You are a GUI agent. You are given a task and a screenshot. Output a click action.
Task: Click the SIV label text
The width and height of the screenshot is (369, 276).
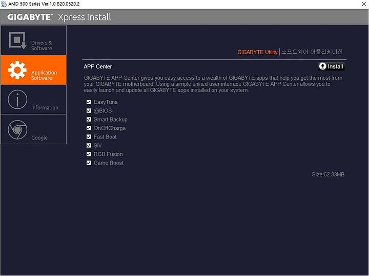[x=97, y=146]
